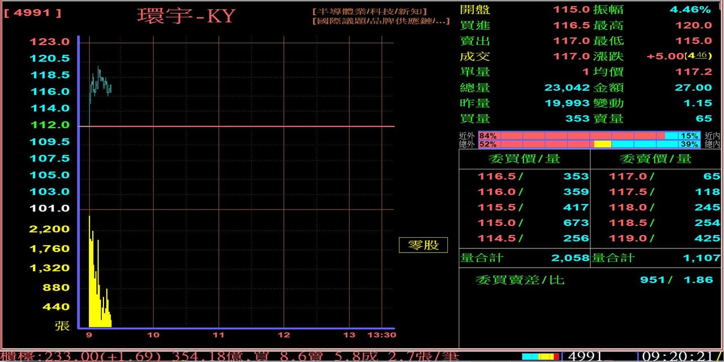Click the 440 volume axis label
Screen dimensions: 724x362
57,307
